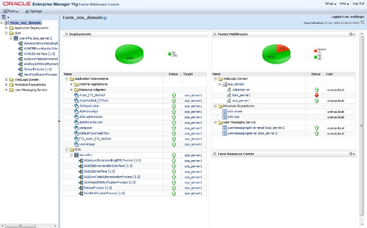Open the DefaultToDoTaskFlow deployment link

95,133
